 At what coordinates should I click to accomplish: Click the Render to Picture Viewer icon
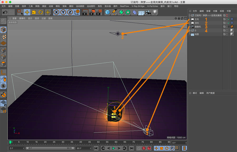point(92,12)
